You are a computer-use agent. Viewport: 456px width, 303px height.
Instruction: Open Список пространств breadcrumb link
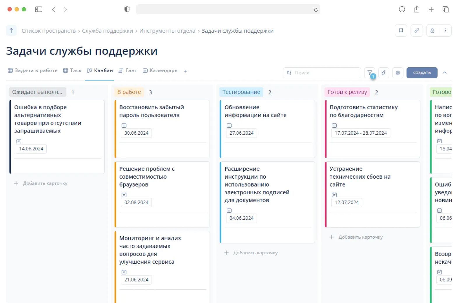click(48, 31)
